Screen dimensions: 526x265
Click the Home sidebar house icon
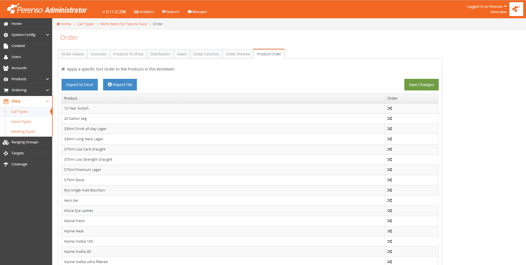tap(6, 24)
